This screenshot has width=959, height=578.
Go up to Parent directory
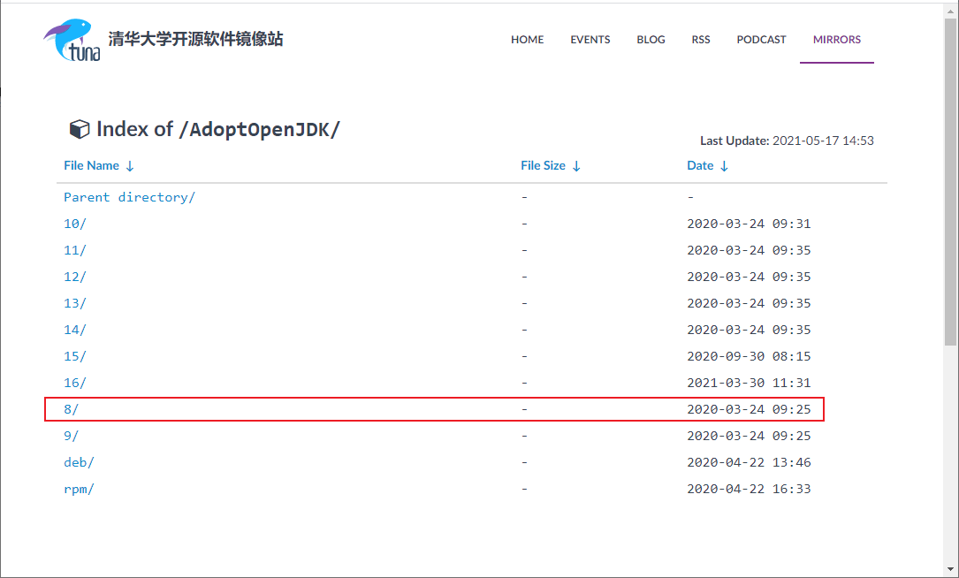click(x=129, y=197)
